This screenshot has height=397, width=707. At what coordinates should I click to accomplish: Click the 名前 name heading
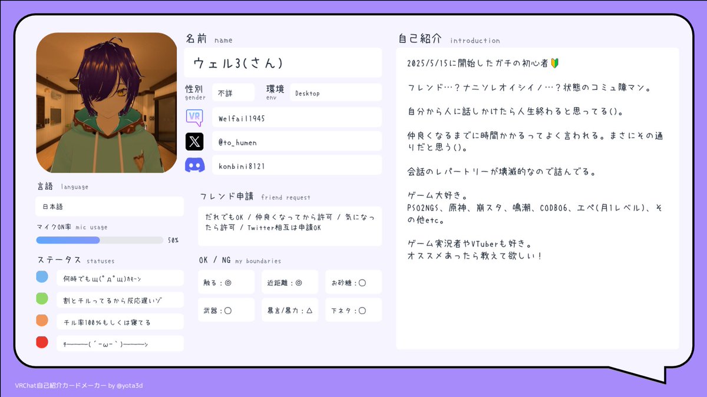209,39
